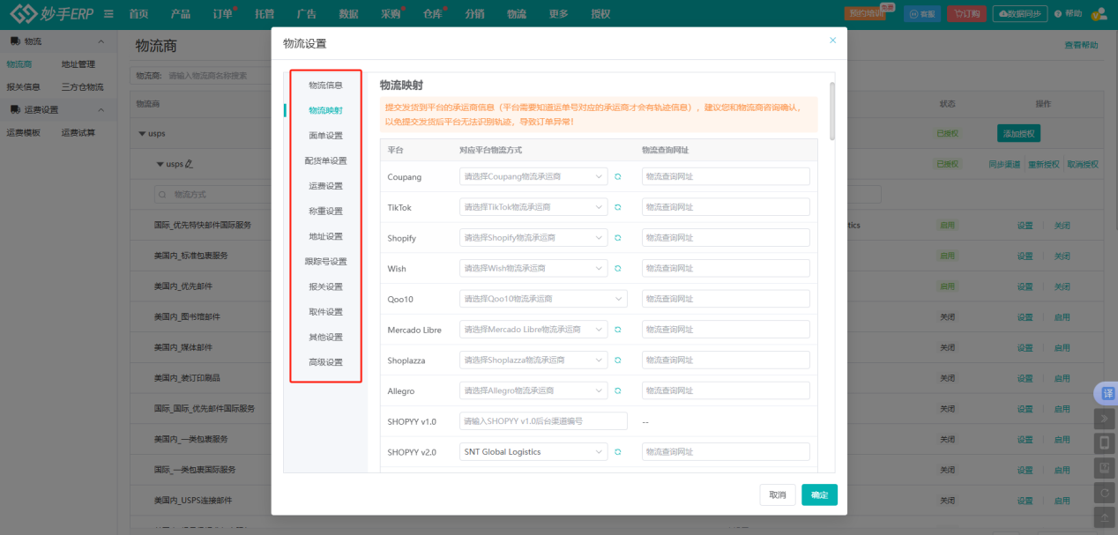Select the 跟踪号设置 settings tab
The height and width of the screenshot is (535, 1118).
[325, 262]
